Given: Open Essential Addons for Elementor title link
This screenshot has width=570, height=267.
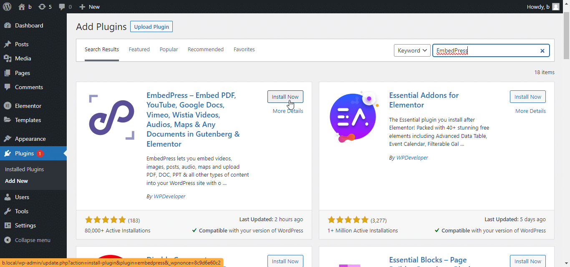Looking at the screenshot, I should tap(424, 100).
